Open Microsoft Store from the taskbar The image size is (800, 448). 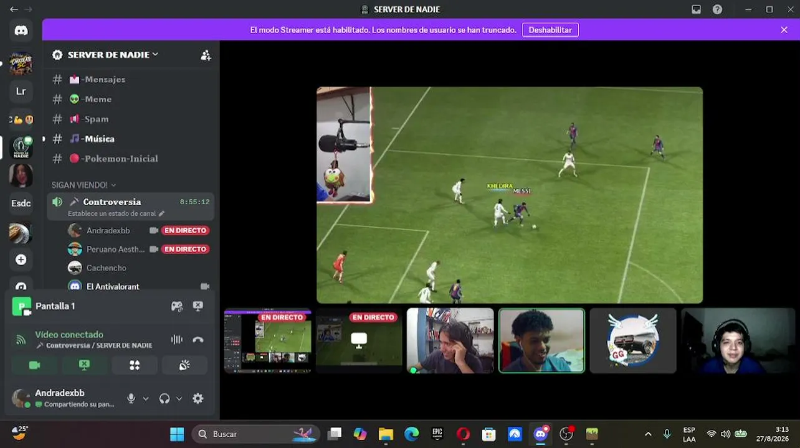click(x=489, y=434)
